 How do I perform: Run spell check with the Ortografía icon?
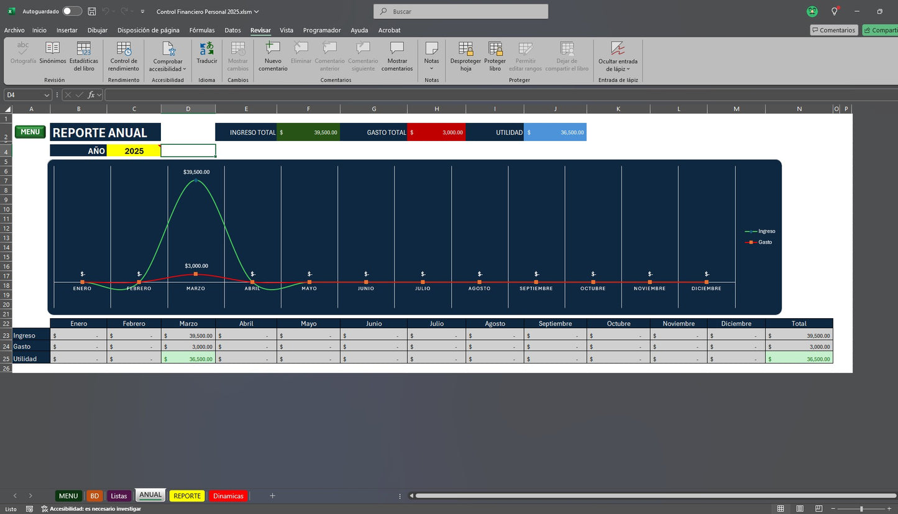click(23, 56)
